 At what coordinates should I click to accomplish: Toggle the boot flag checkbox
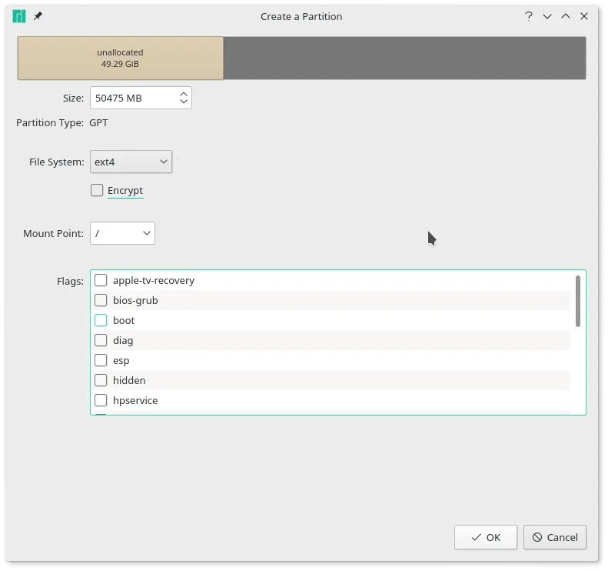(101, 320)
